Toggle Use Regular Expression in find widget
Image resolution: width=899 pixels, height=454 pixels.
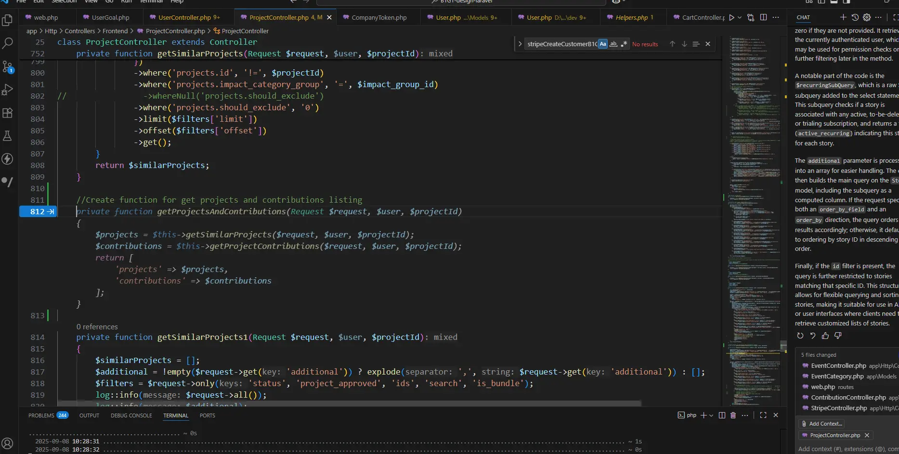[x=624, y=44]
